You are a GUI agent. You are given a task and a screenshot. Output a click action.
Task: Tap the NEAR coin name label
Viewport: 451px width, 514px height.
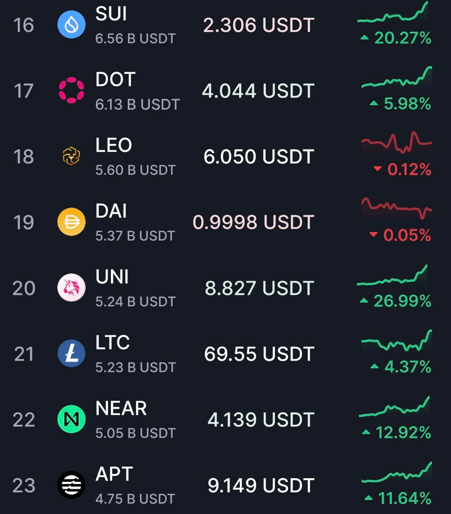pos(121,408)
